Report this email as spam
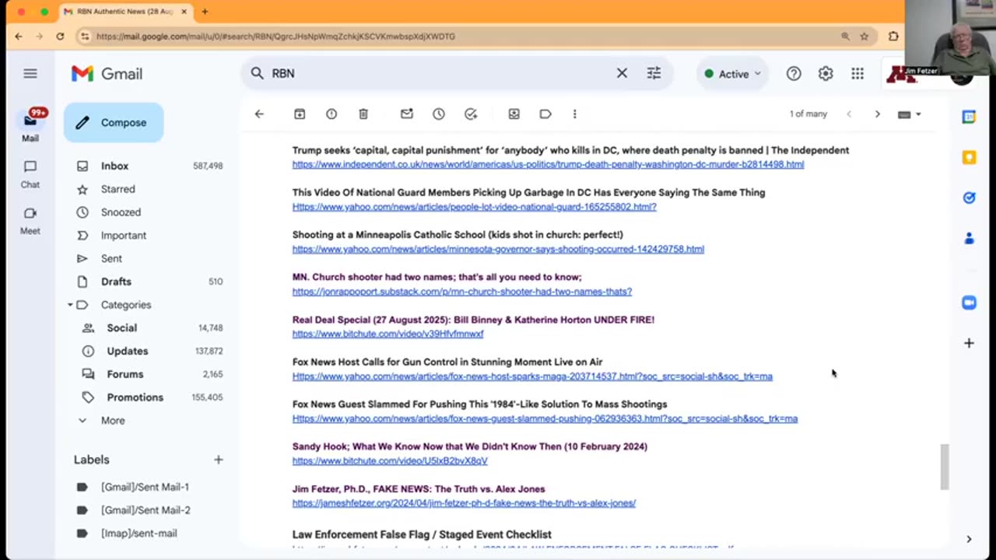The height and width of the screenshot is (560, 996). (331, 114)
